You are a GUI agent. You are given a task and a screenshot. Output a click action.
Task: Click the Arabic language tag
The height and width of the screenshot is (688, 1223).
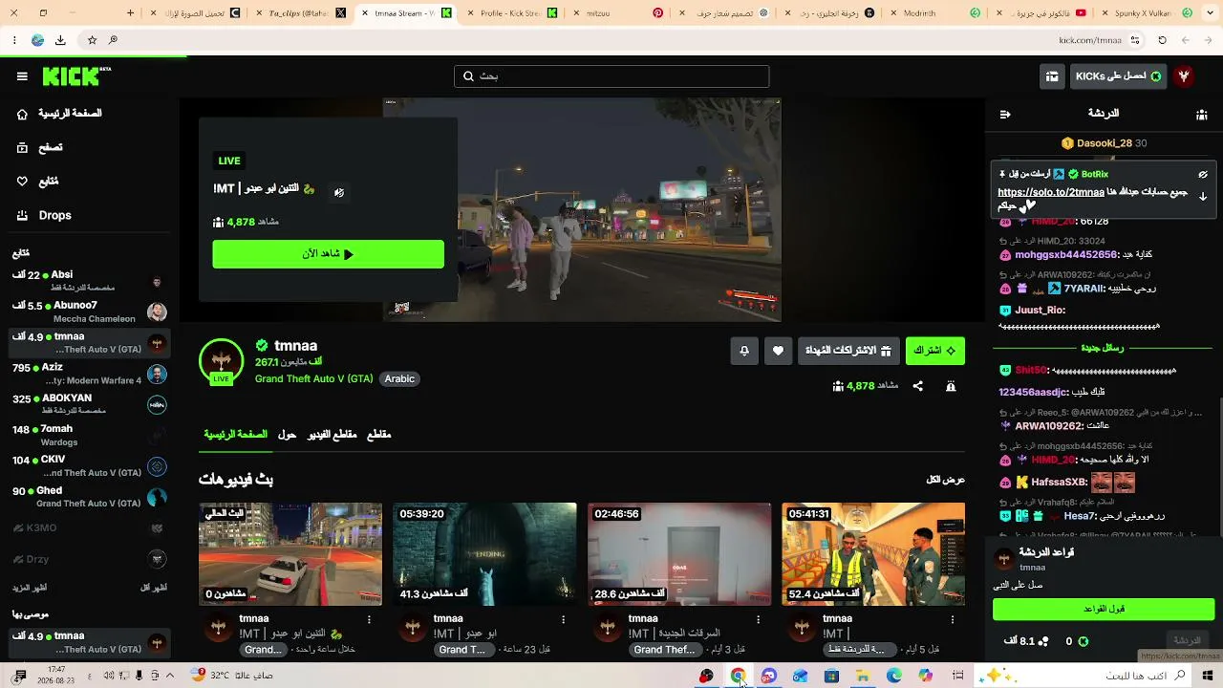399,379
